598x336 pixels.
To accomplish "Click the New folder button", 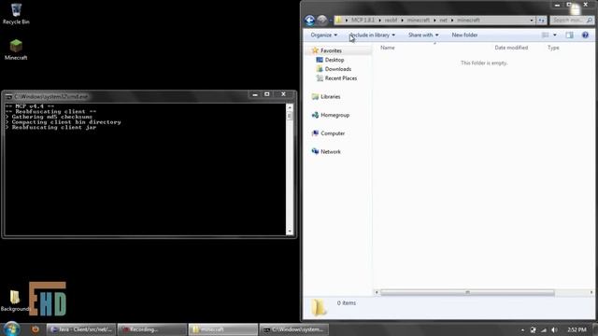I will pyautogui.click(x=464, y=35).
